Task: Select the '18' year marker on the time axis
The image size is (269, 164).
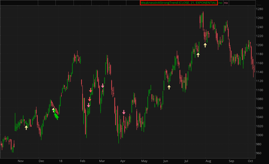Action: [61, 161]
